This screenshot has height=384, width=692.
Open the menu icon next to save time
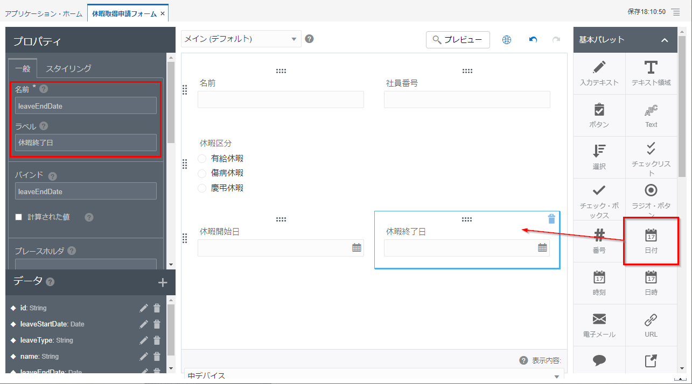pos(676,12)
